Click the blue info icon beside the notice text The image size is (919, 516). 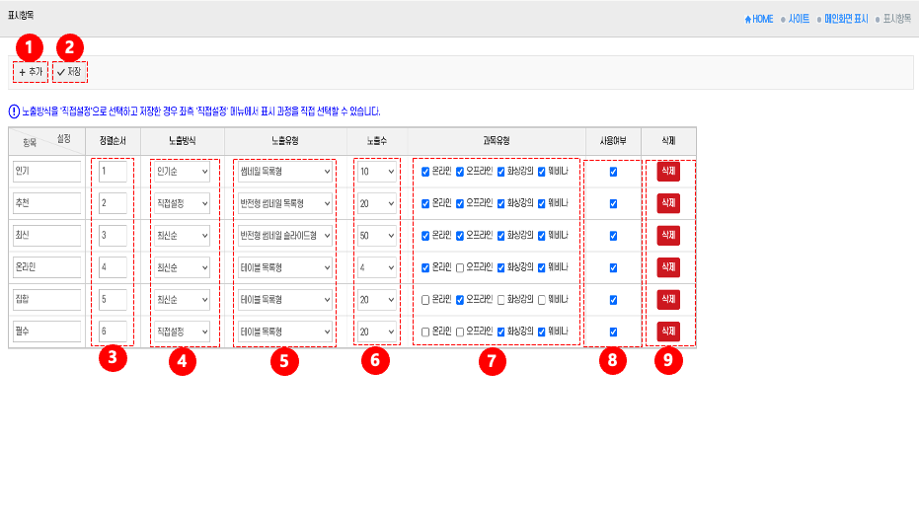14,111
